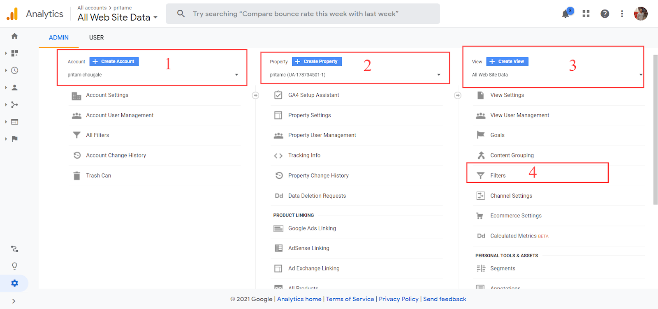Viewport: 658px width, 309px height.
Task: Open Behavior window icon in sidebar
Action: pyautogui.click(x=14, y=122)
